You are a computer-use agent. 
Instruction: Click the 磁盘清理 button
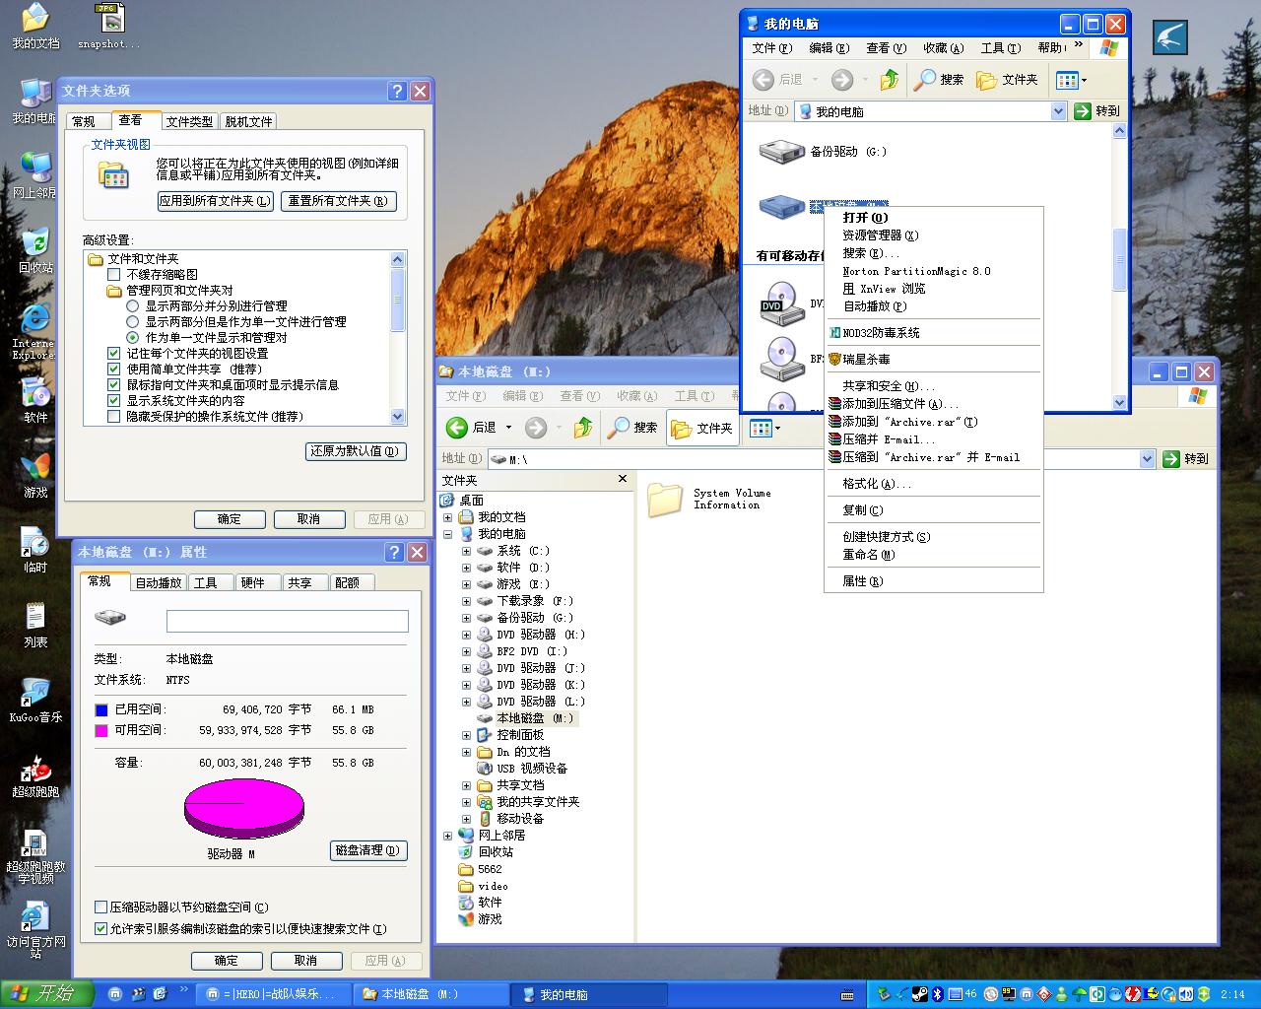pyautogui.click(x=367, y=850)
